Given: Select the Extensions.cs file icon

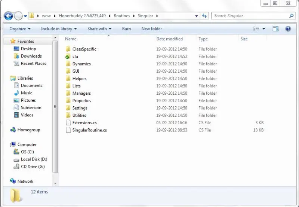Looking at the screenshot, I should [68, 123].
